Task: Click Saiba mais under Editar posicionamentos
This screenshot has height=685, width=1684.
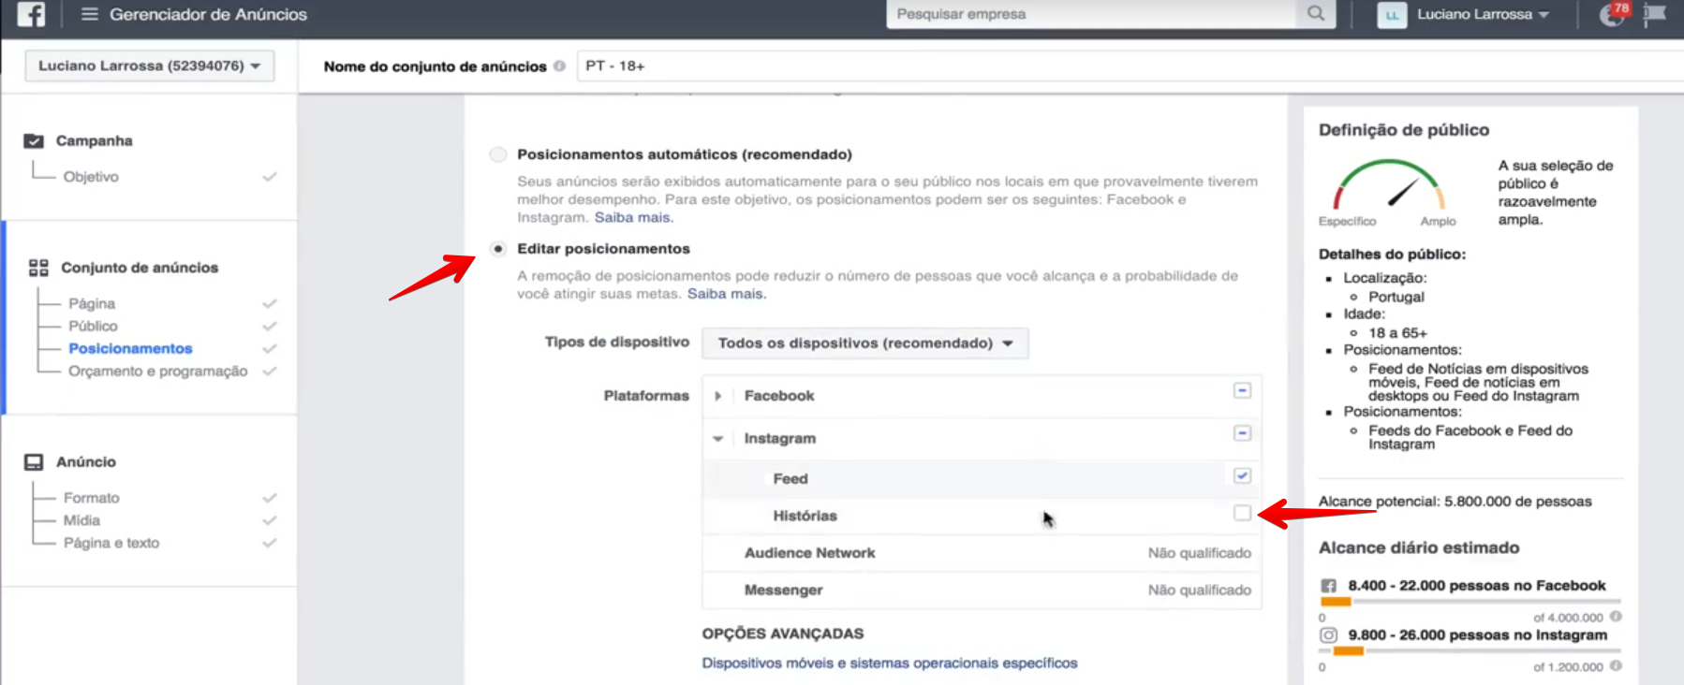Action: (726, 294)
